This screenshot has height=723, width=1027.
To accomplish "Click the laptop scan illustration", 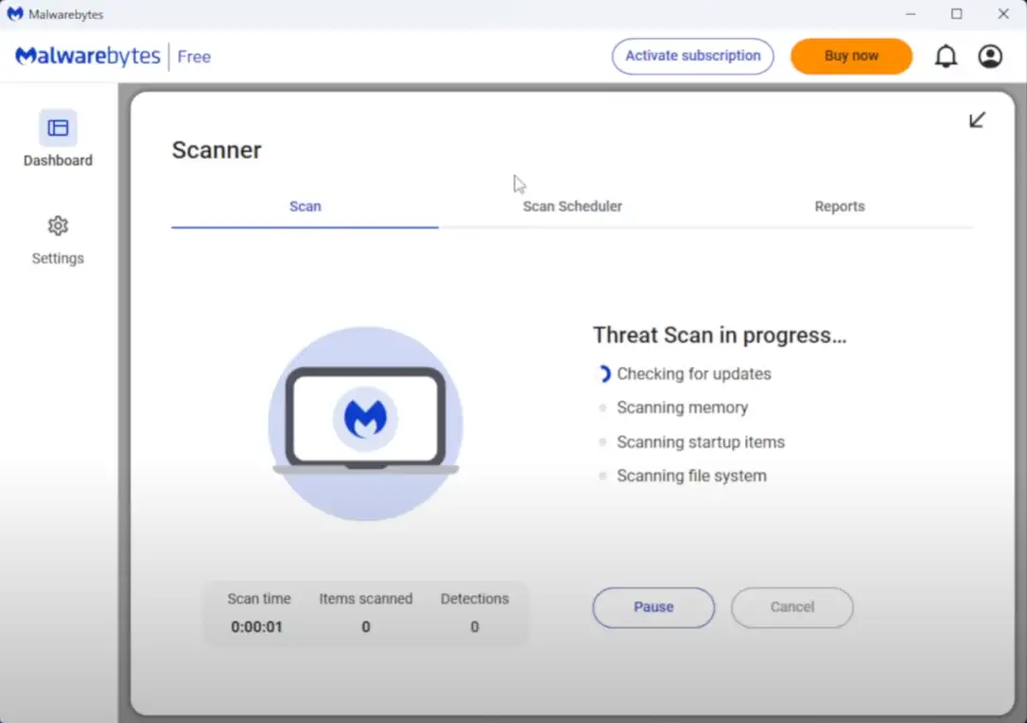I will pos(366,422).
